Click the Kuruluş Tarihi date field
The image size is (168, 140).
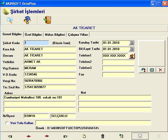116,43
